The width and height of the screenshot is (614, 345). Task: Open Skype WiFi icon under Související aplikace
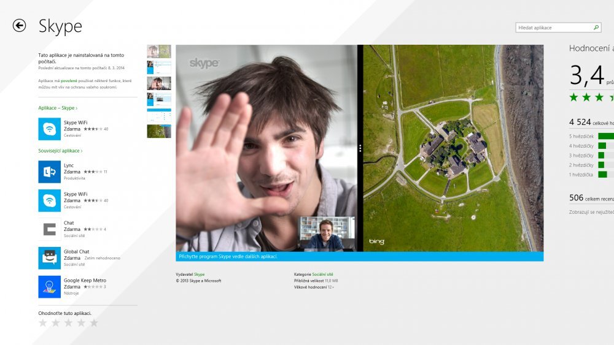pos(49,200)
